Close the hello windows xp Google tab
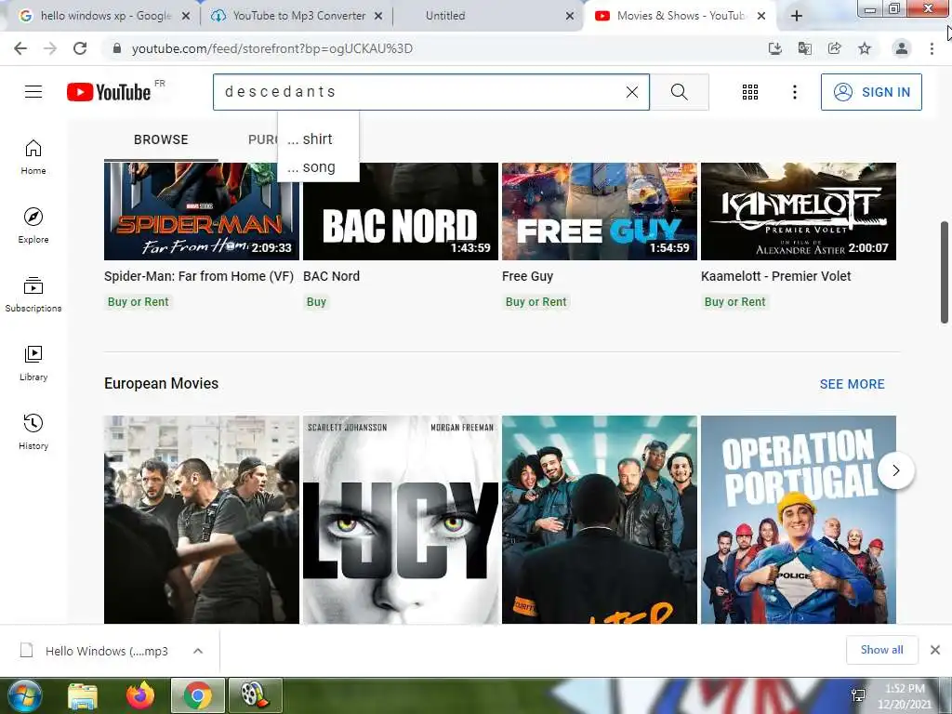Image resolution: width=952 pixels, height=714 pixels. pos(186,16)
